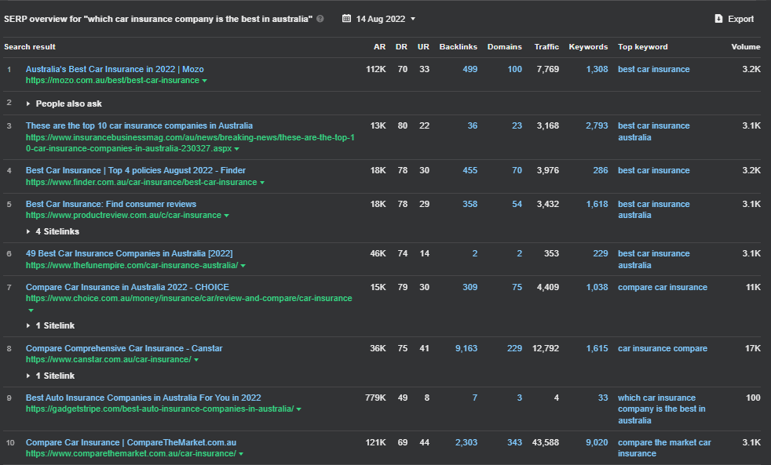771x465 pixels.
Task: Visit the canstar.com.au/car-insurance URL
Action: pos(108,359)
